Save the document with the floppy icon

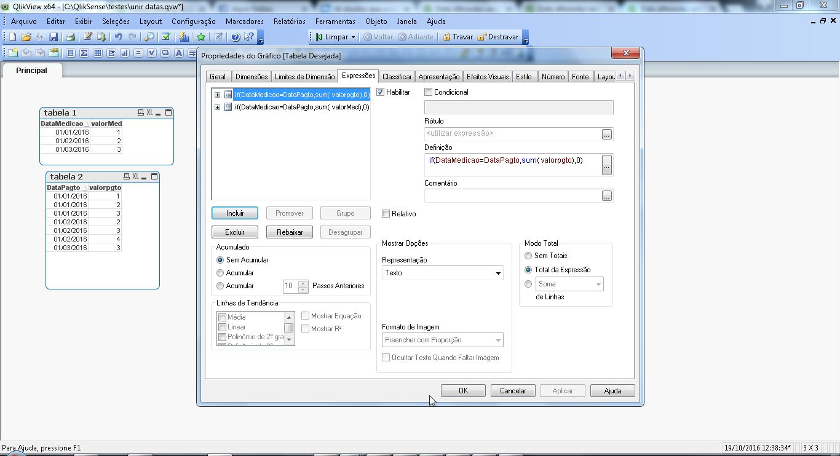(x=53, y=37)
